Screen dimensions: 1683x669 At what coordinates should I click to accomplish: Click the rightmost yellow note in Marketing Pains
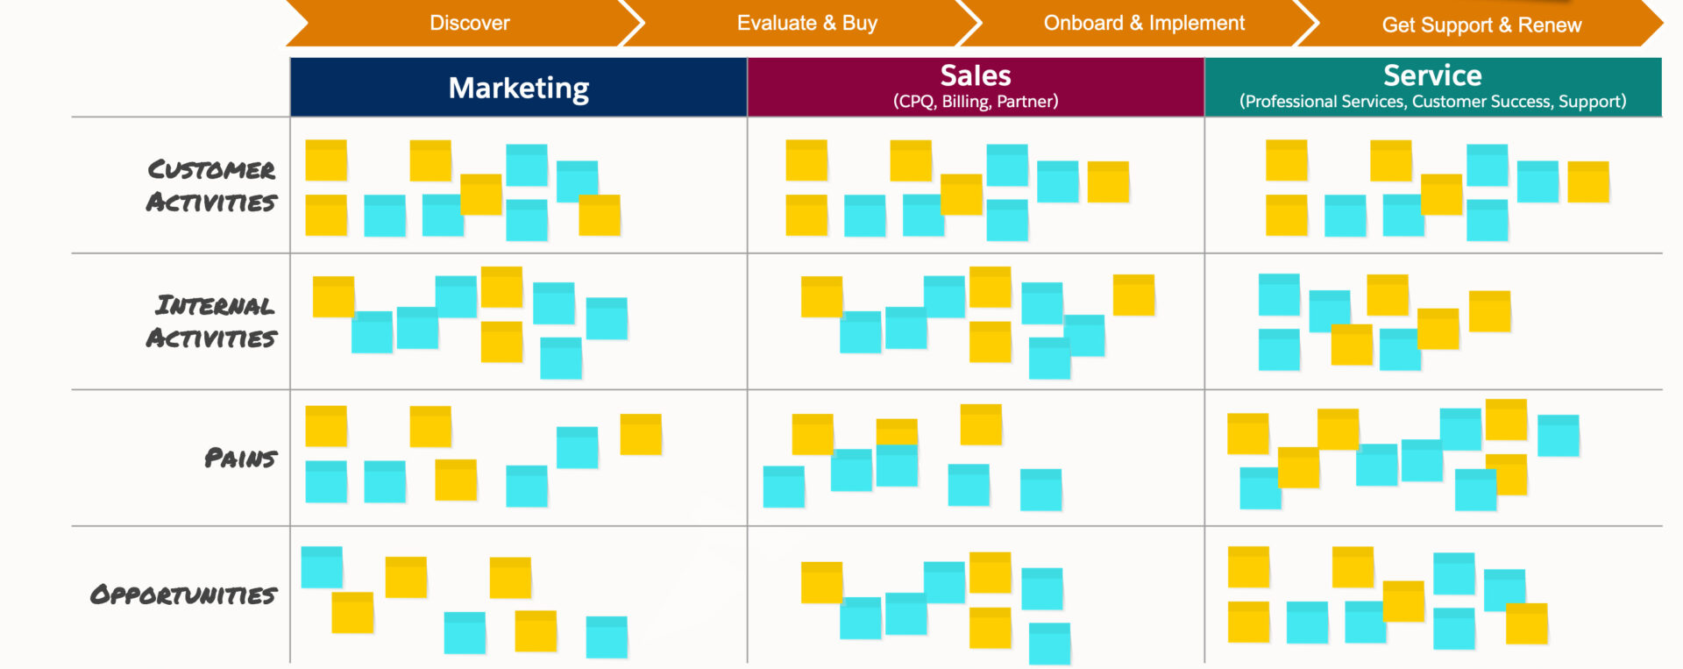pos(641,434)
